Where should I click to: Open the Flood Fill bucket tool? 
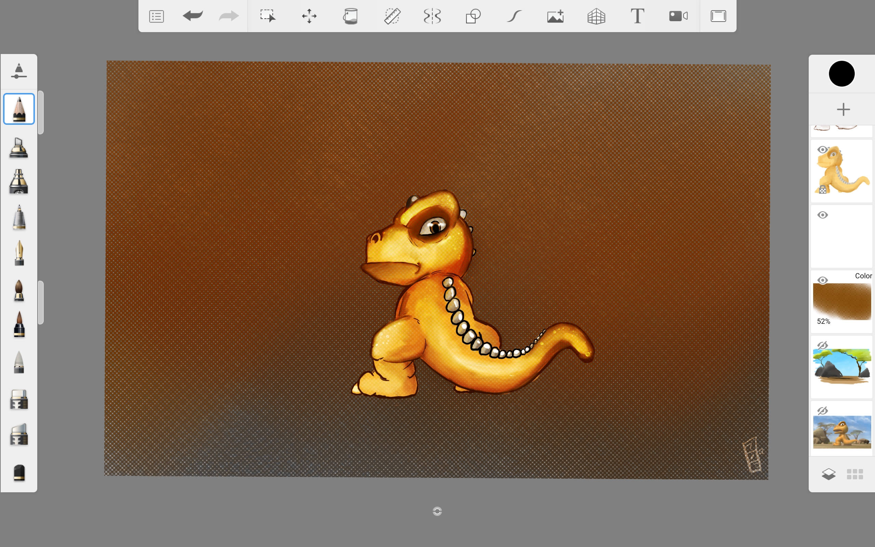350,16
